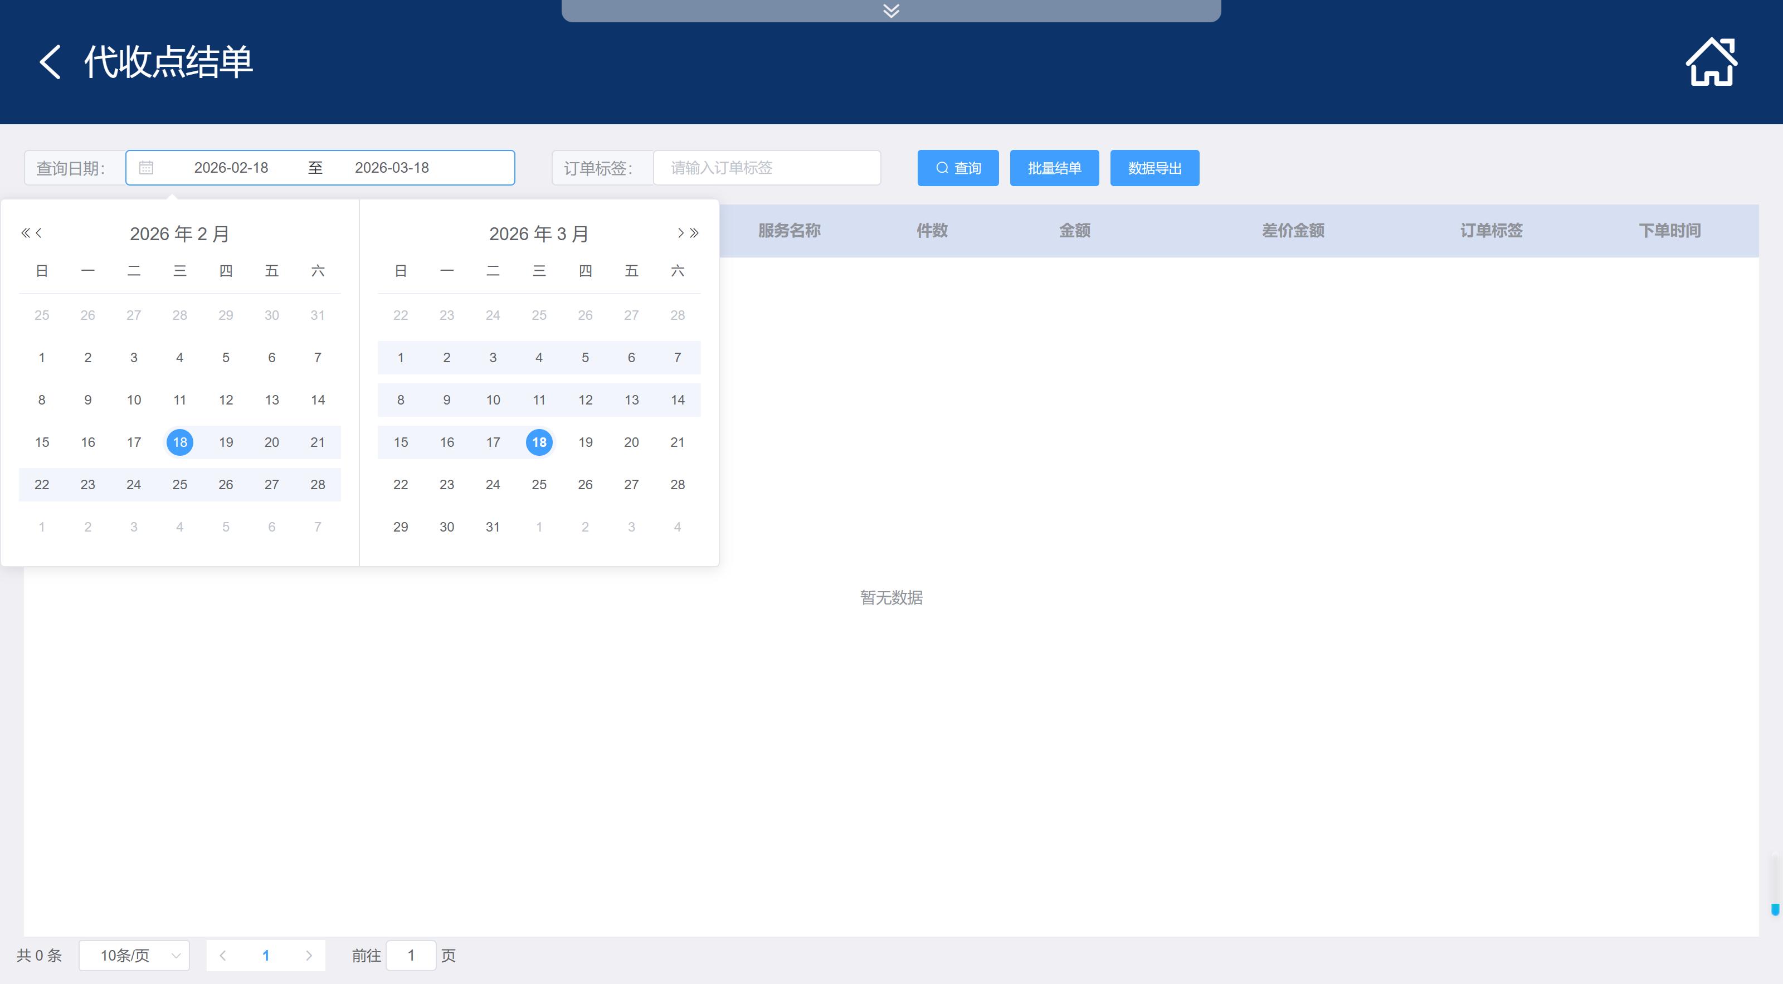This screenshot has height=984, width=1783.
Task: Go to the home page icon
Action: (1711, 62)
